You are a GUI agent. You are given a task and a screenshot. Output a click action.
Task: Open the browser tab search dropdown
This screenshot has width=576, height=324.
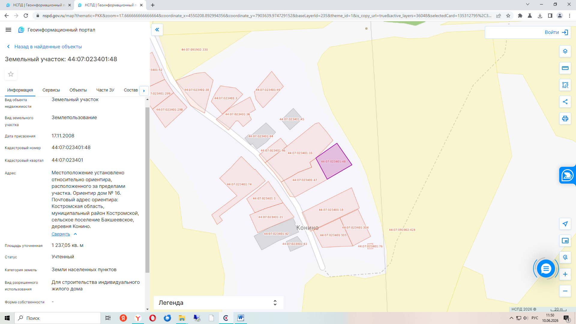[528, 4]
